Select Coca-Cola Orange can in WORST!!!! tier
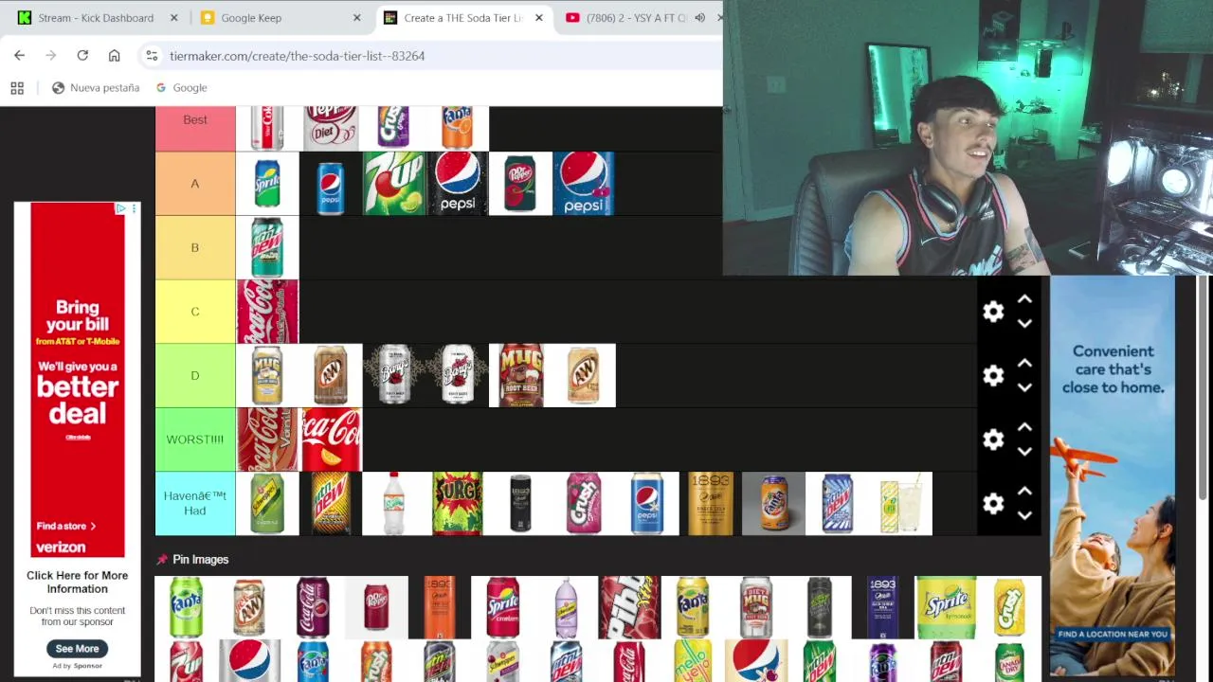Viewport: 1213px width, 682px height. click(331, 440)
